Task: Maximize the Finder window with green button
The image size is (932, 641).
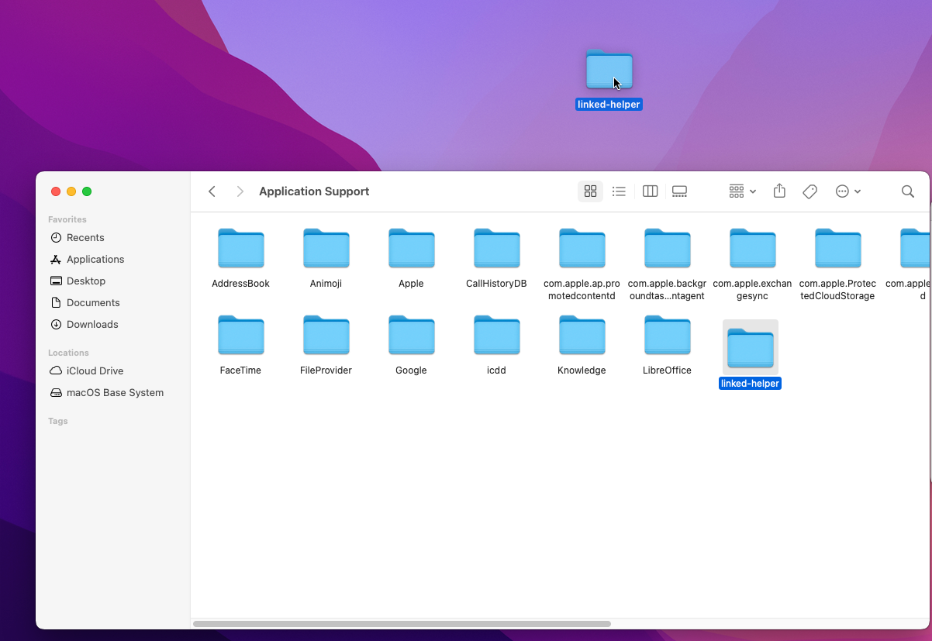Action: point(87,191)
